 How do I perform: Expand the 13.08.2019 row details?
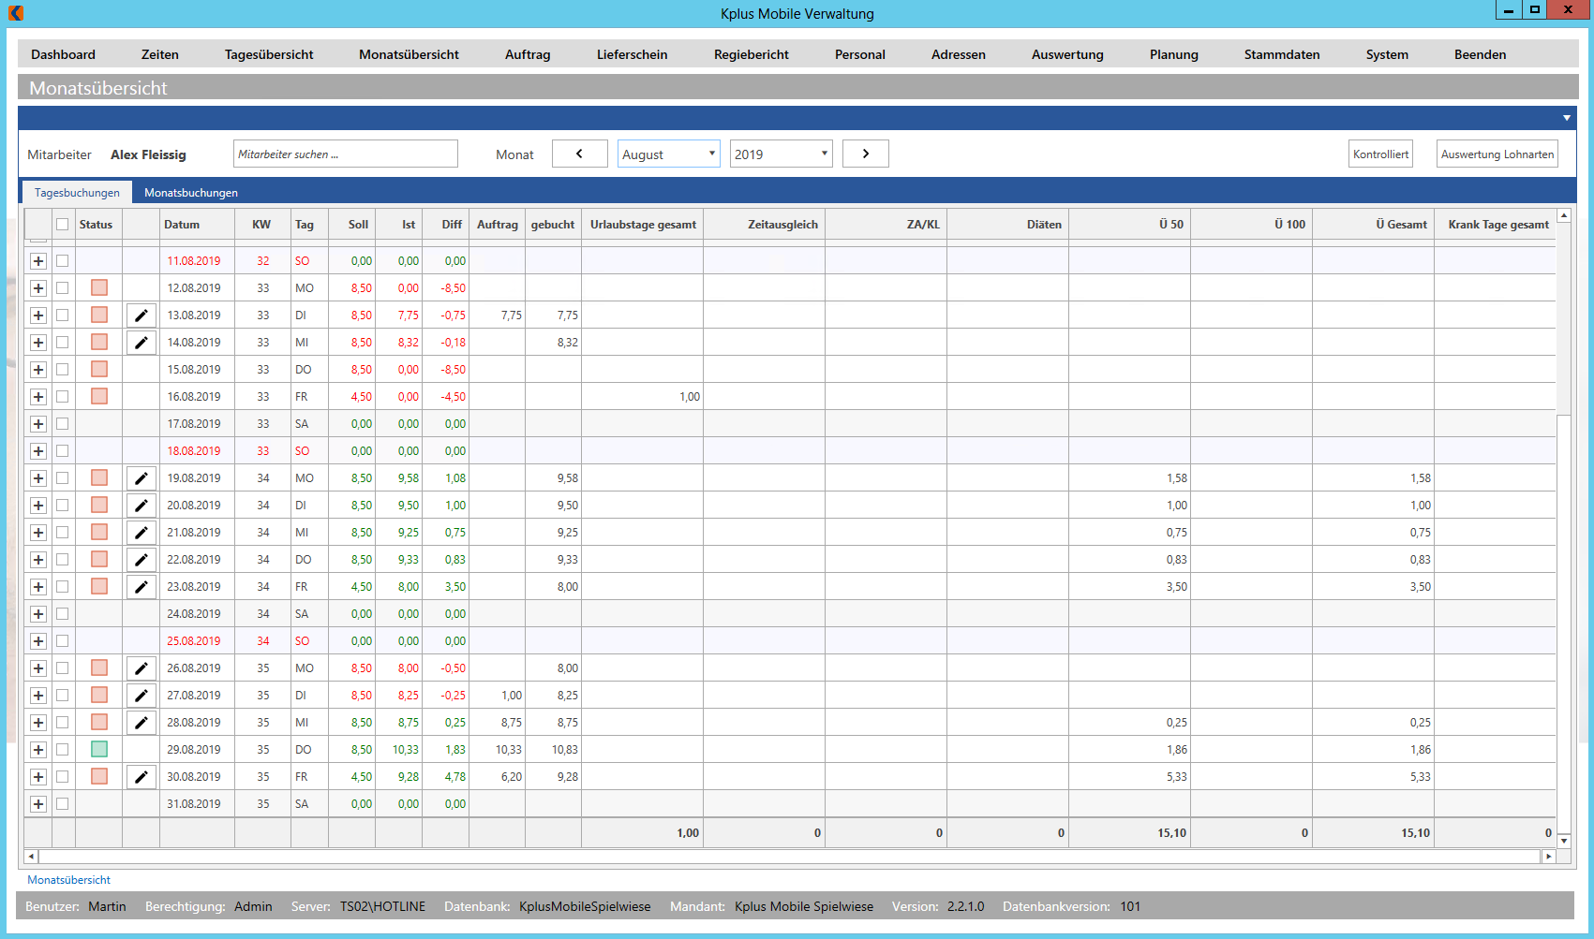click(x=38, y=315)
